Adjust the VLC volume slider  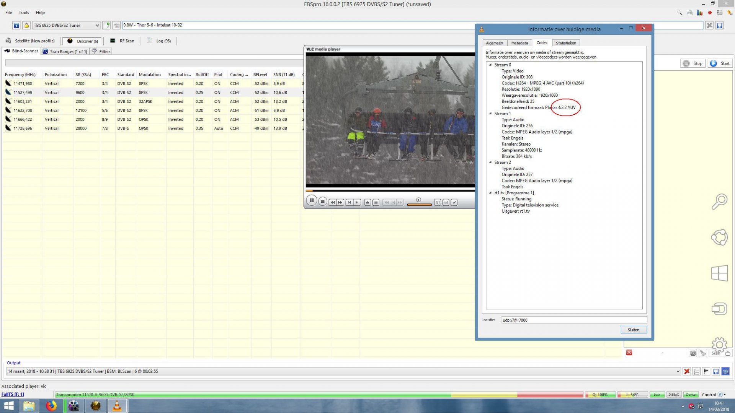tap(419, 205)
